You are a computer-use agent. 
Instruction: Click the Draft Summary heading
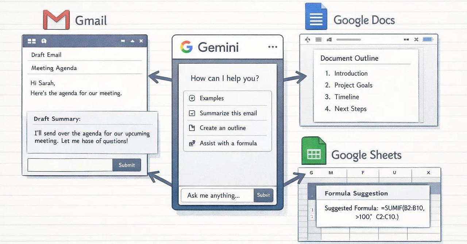[x=57, y=119]
